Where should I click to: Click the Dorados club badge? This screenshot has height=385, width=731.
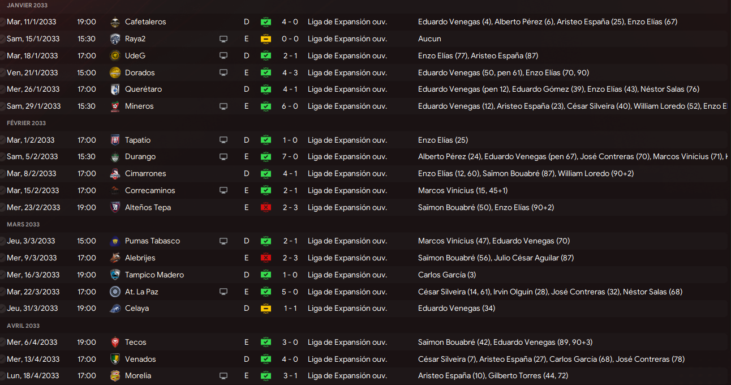pos(115,72)
